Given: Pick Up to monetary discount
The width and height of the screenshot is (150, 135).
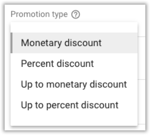Looking at the screenshot, I should click(x=74, y=84).
